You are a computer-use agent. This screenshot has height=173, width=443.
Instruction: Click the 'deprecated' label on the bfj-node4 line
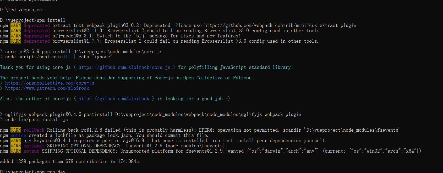[36, 36]
